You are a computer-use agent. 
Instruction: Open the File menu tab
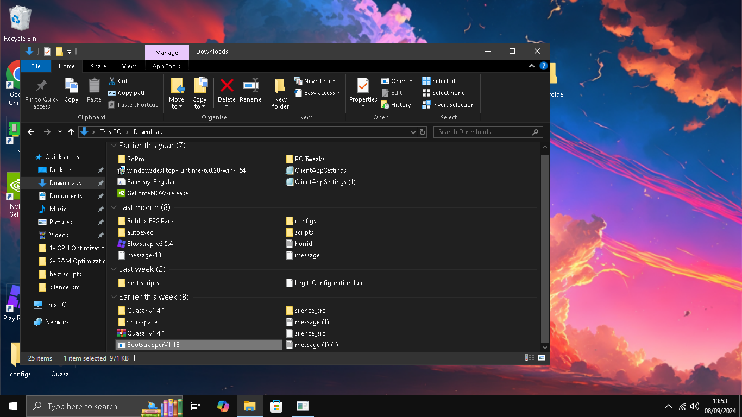coord(36,66)
